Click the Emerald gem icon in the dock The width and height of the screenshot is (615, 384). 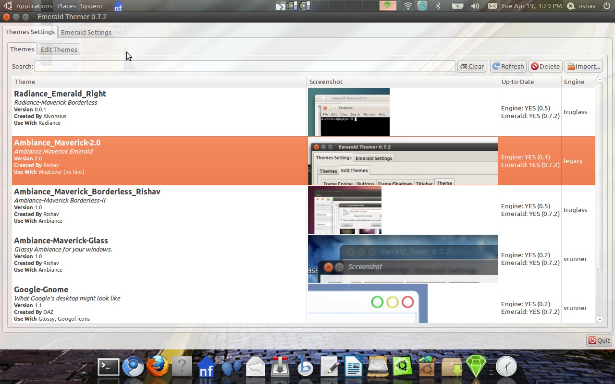476,367
